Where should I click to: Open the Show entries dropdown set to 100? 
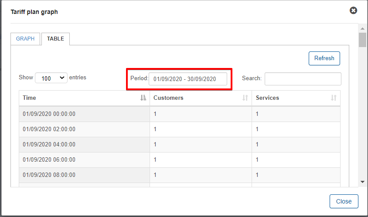(x=51, y=78)
